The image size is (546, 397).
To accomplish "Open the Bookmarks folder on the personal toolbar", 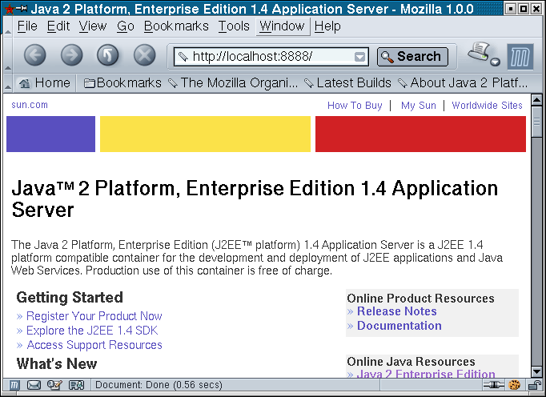I will point(122,83).
